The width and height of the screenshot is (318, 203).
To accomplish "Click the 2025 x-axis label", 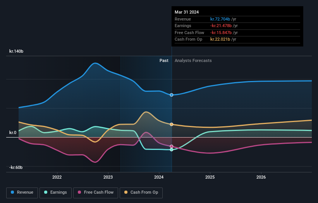I will (x=210, y=177).
